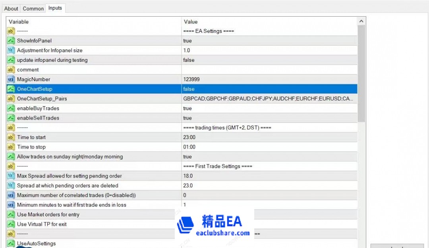
Task: Click the Value column header
Action: point(269,21)
